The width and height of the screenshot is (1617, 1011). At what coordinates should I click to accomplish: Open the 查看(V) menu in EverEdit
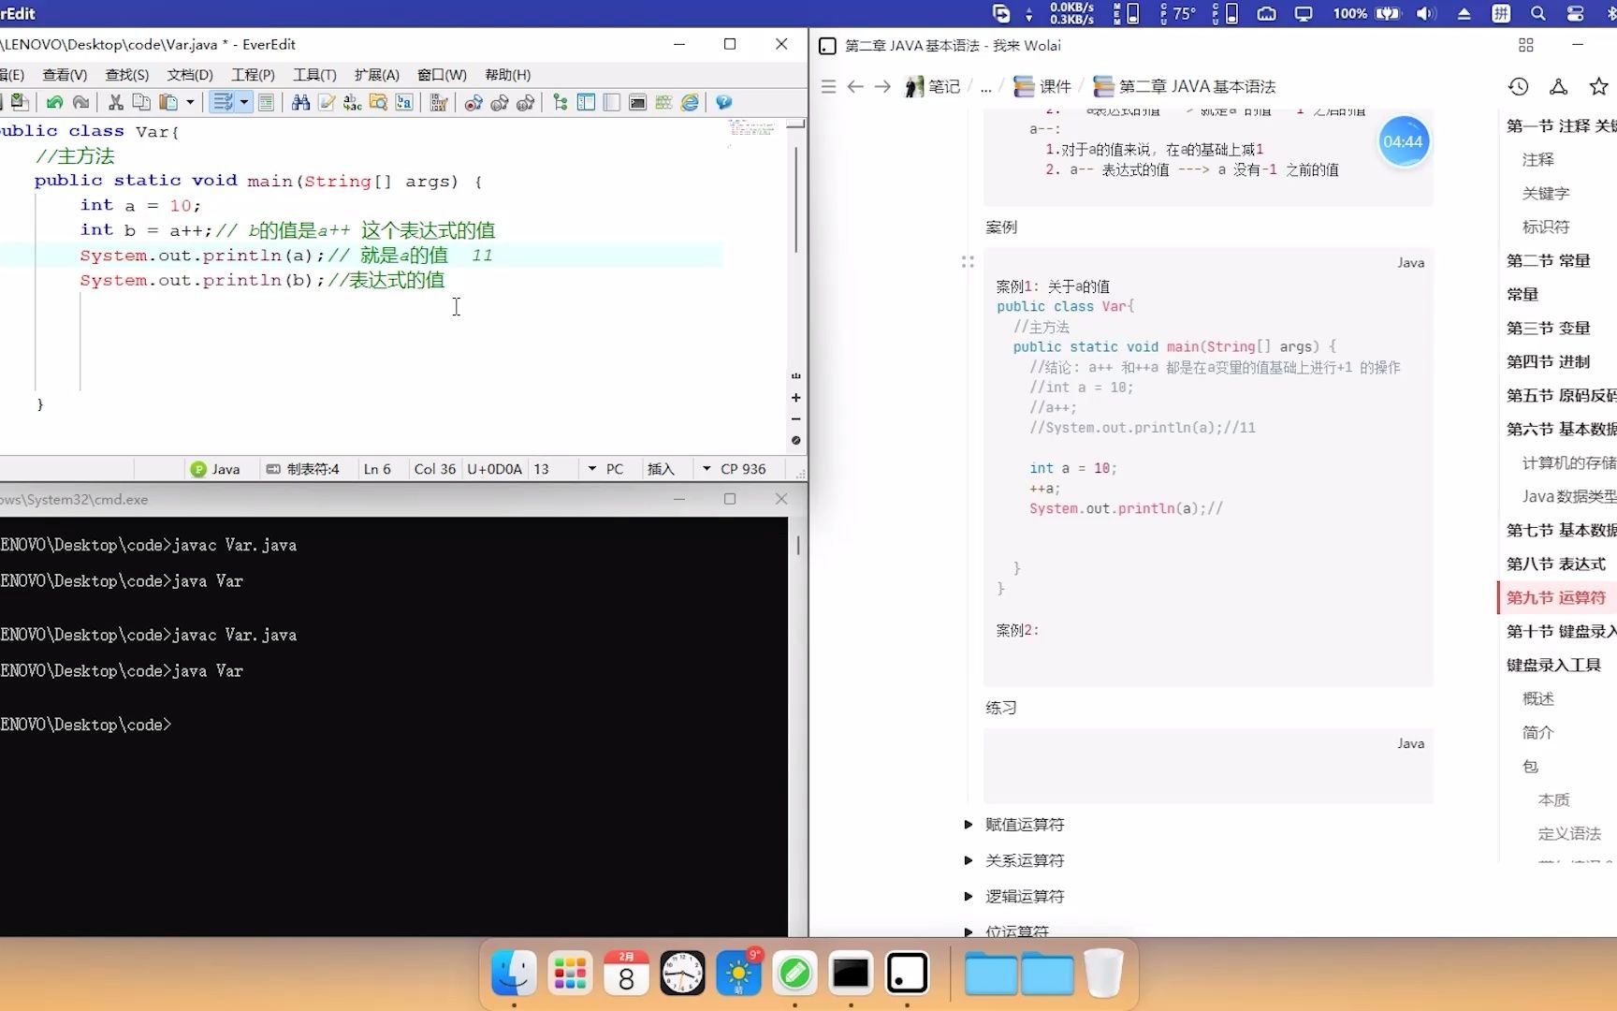click(x=64, y=75)
